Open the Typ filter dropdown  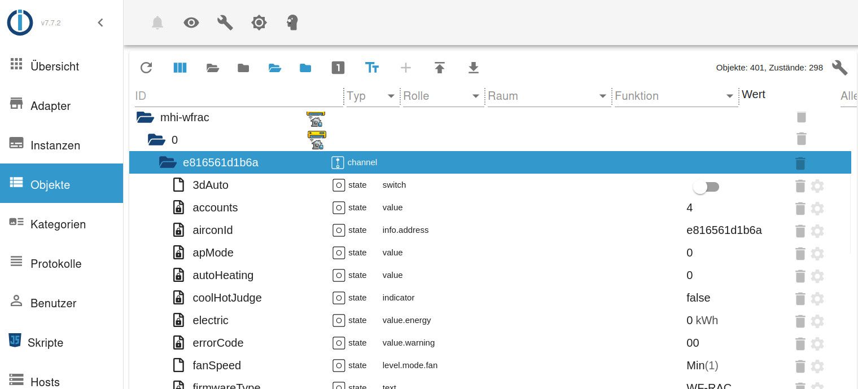click(x=373, y=96)
